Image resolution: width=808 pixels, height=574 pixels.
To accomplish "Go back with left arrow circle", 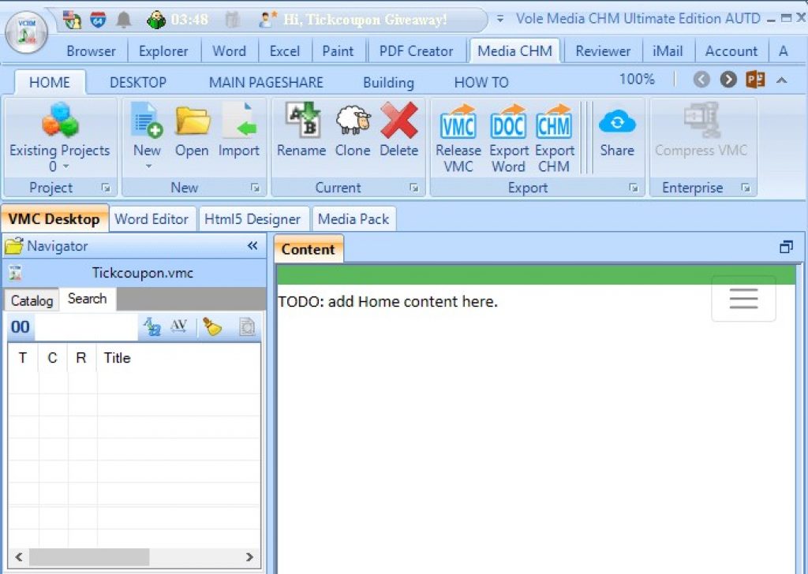I will tap(701, 80).
